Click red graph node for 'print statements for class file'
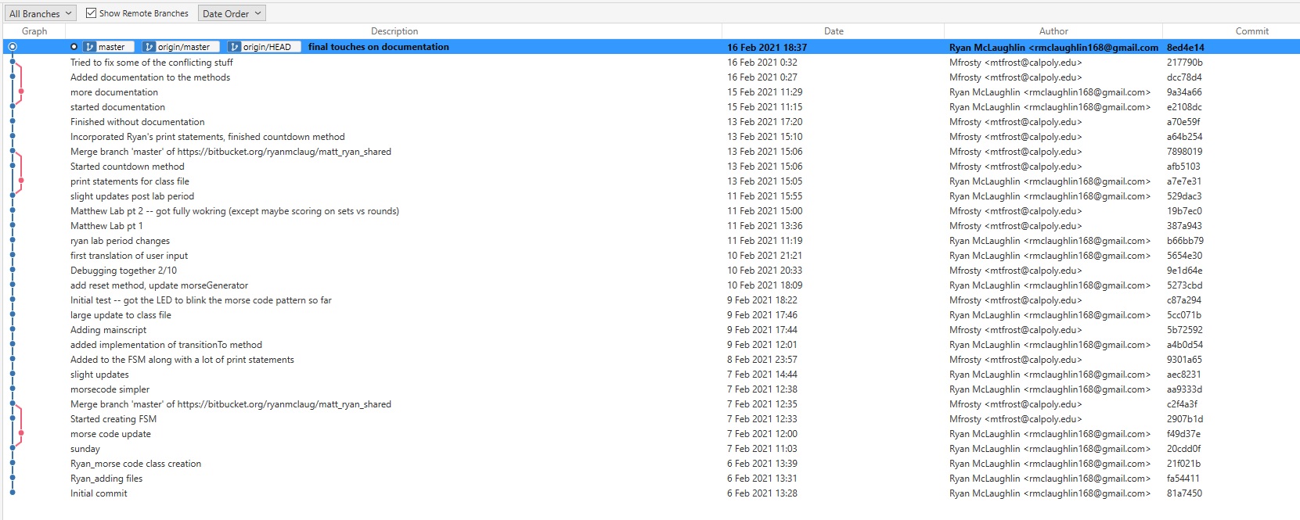Viewport: 1300px width, 520px height. pos(21,181)
